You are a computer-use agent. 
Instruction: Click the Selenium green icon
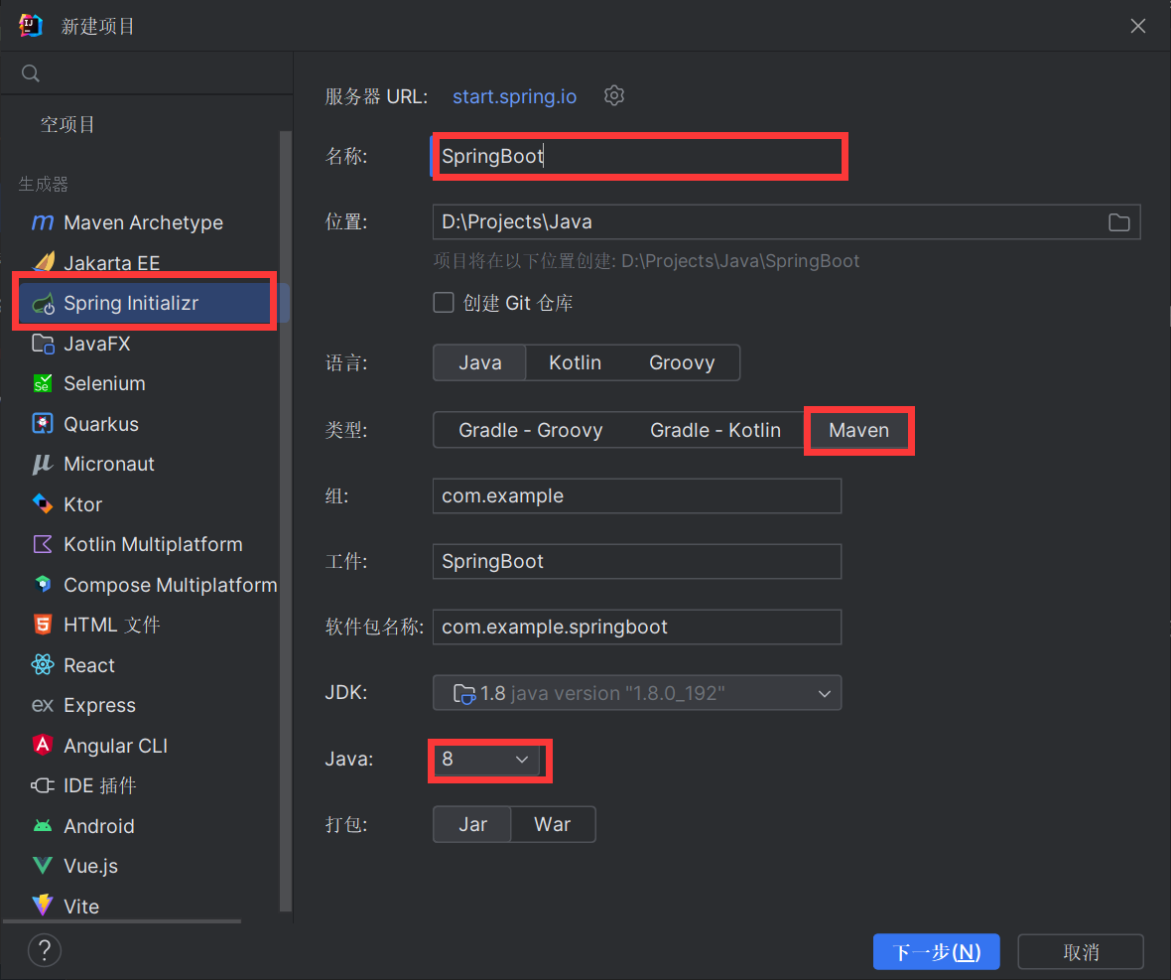[x=43, y=383]
